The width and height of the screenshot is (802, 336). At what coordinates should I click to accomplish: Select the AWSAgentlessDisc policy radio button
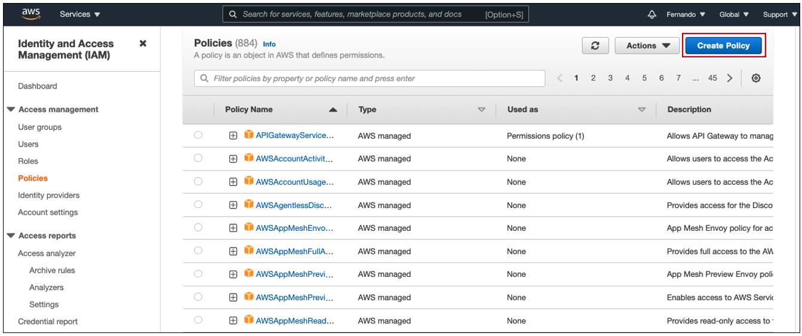click(x=198, y=204)
